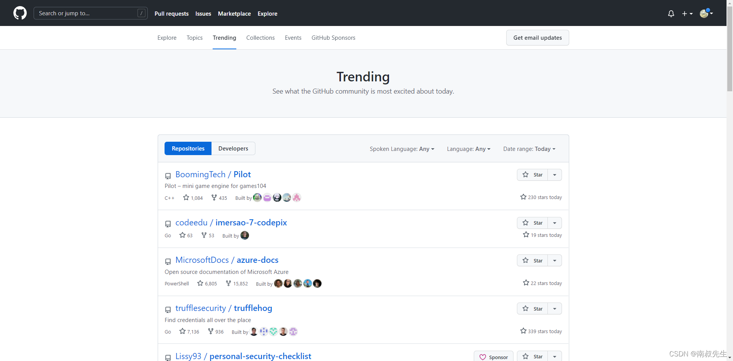Open star lists dropdown for imersao-7-codepix
The height and width of the screenshot is (361, 733).
tap(555, 223)
